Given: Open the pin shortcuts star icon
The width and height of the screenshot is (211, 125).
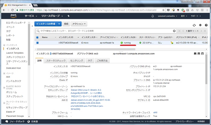Looking at the screenshot, I should pyautogui.click(x=68, y=16).
